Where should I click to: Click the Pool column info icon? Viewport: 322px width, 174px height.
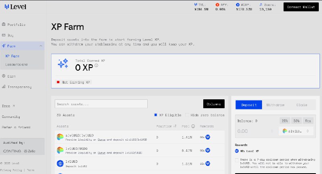click(x=193, y=126)
